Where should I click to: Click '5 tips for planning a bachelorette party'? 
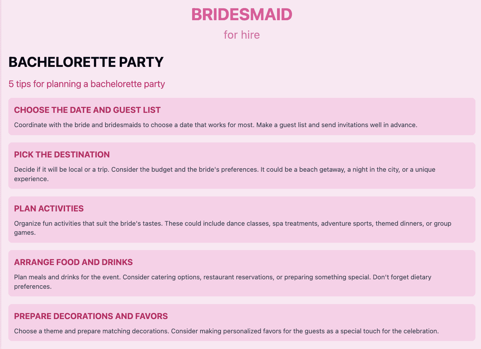pos(87,84)
